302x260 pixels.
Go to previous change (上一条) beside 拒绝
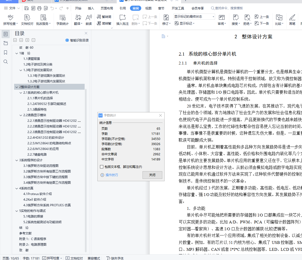point(262,17)
